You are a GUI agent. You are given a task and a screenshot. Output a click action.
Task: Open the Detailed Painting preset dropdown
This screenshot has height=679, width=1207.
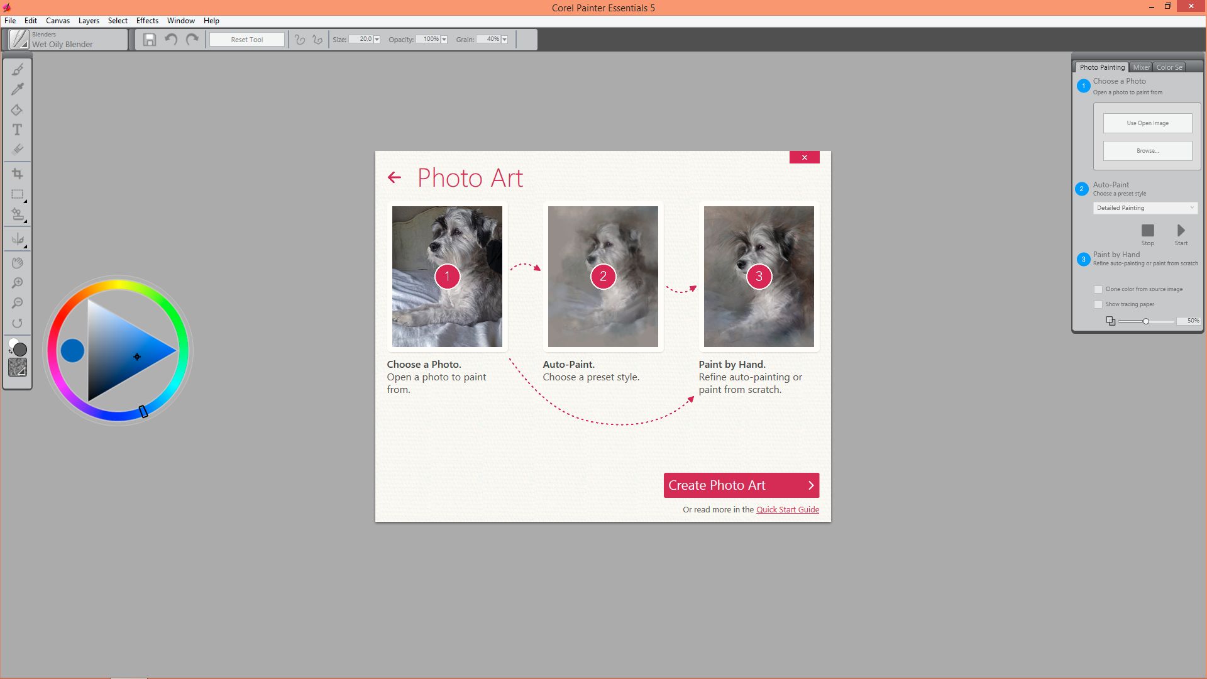pos(1145,208)
